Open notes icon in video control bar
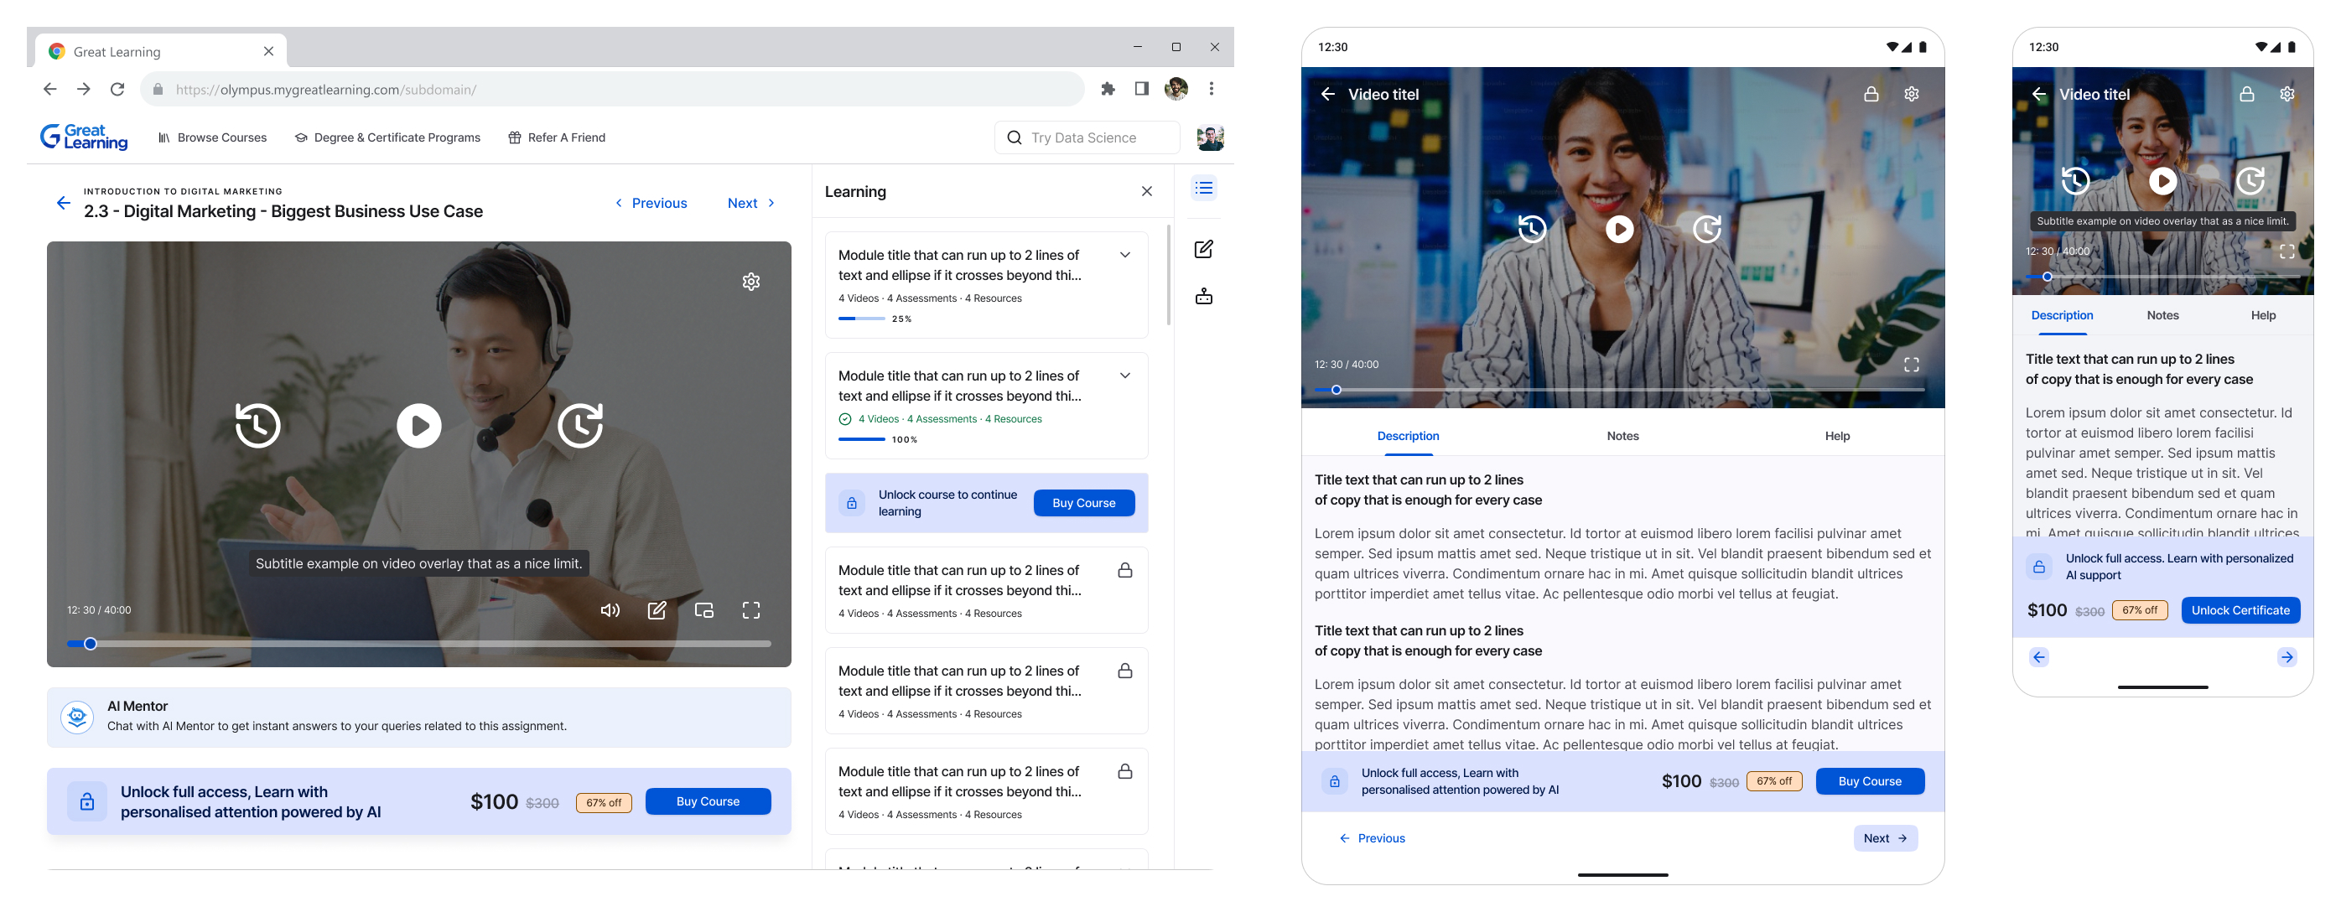Viewport: 2341px width, 912px height. [x=657, y=610]
